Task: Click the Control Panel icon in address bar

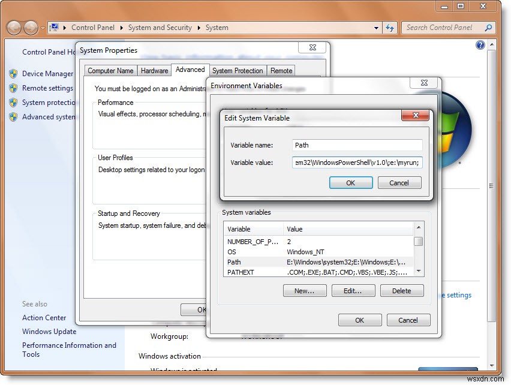Action: 55,27
